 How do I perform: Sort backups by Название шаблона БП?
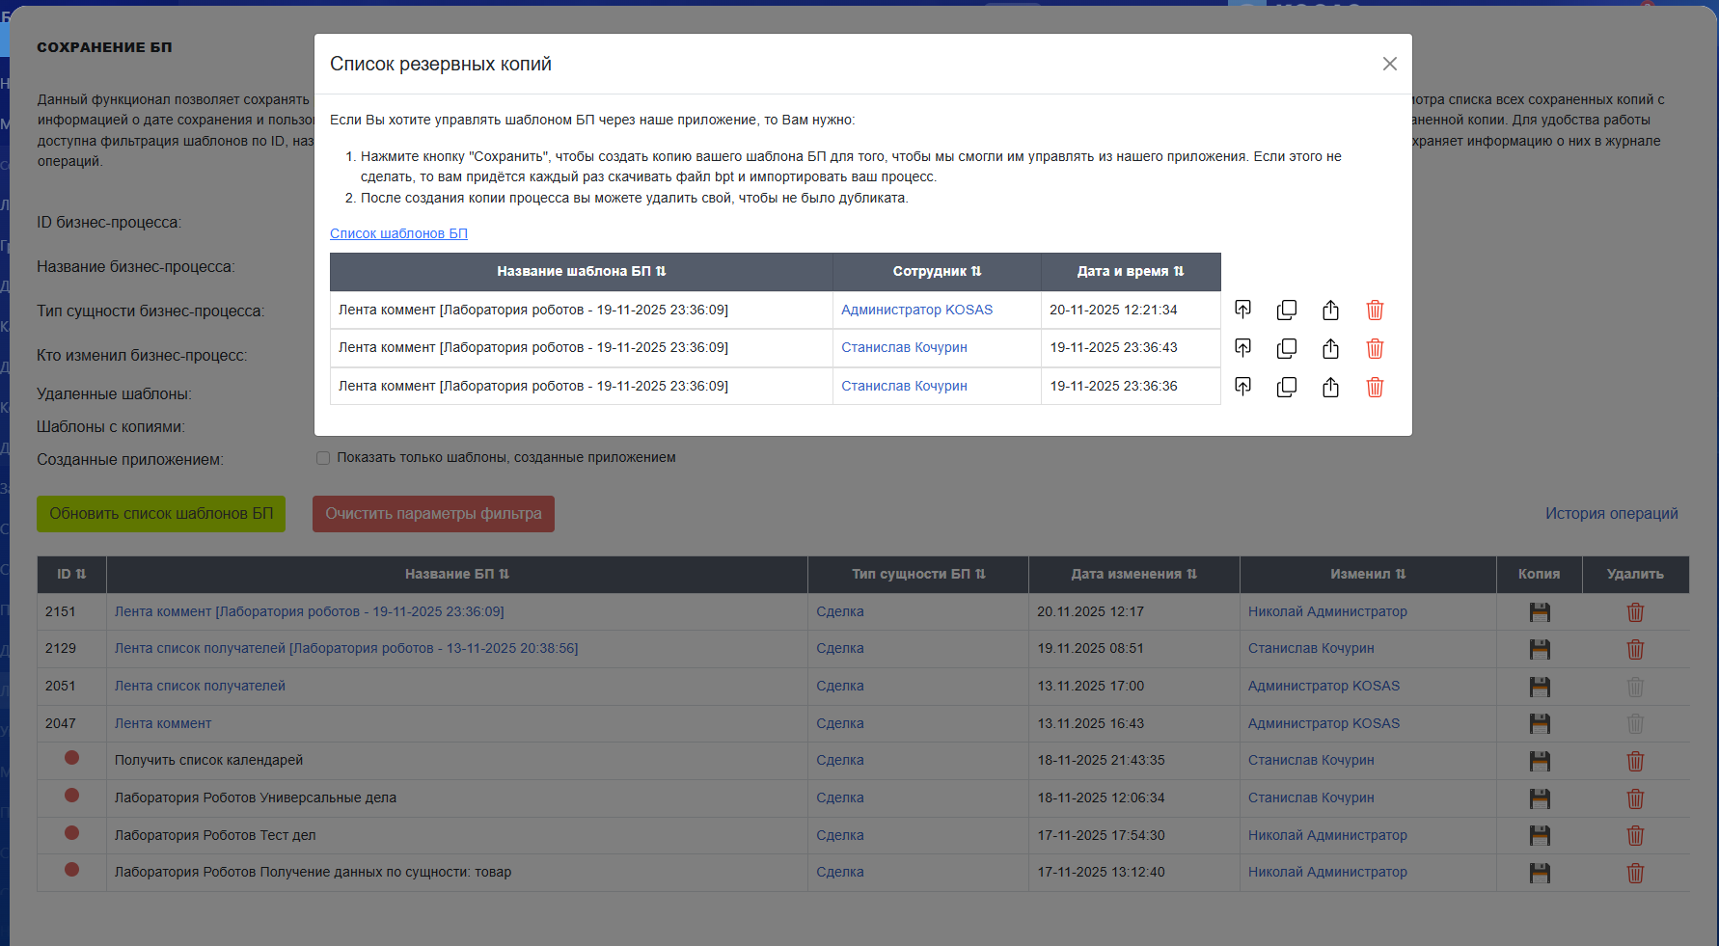click(581, 272)
